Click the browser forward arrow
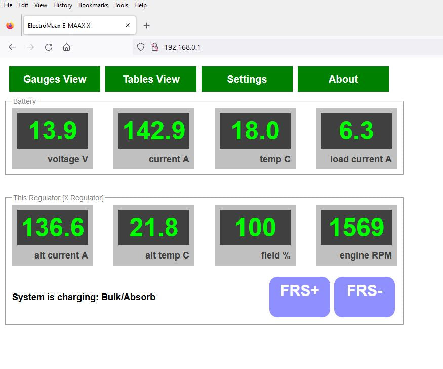 (30, 47)
